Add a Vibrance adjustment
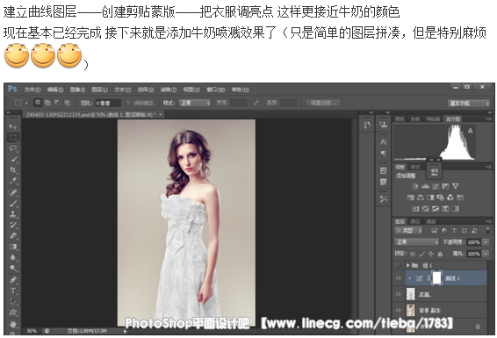Viewport: 497px width, 338px height. (456, 186)
